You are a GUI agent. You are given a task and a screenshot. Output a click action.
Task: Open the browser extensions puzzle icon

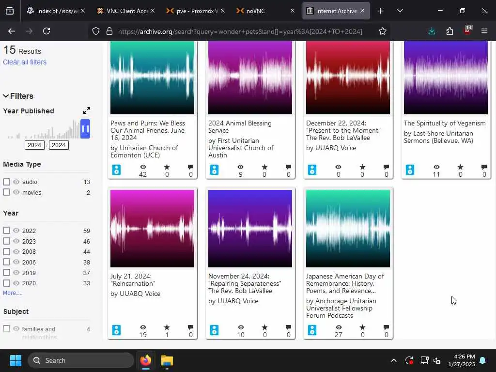pos(449,31)
